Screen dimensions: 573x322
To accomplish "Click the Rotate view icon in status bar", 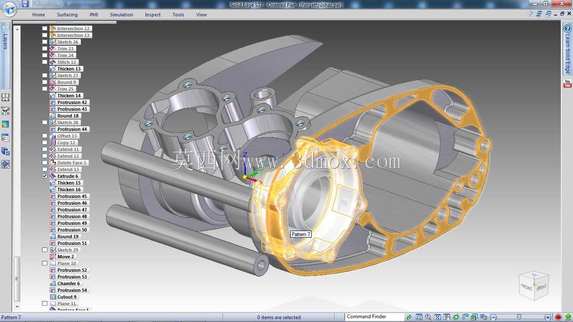I will (x=456, y=317).
